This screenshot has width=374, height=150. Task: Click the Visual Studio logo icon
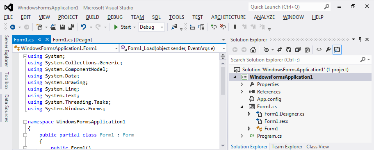8,7
